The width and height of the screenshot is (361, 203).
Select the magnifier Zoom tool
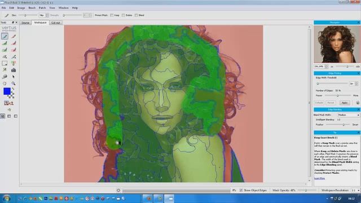click(14, 83)
